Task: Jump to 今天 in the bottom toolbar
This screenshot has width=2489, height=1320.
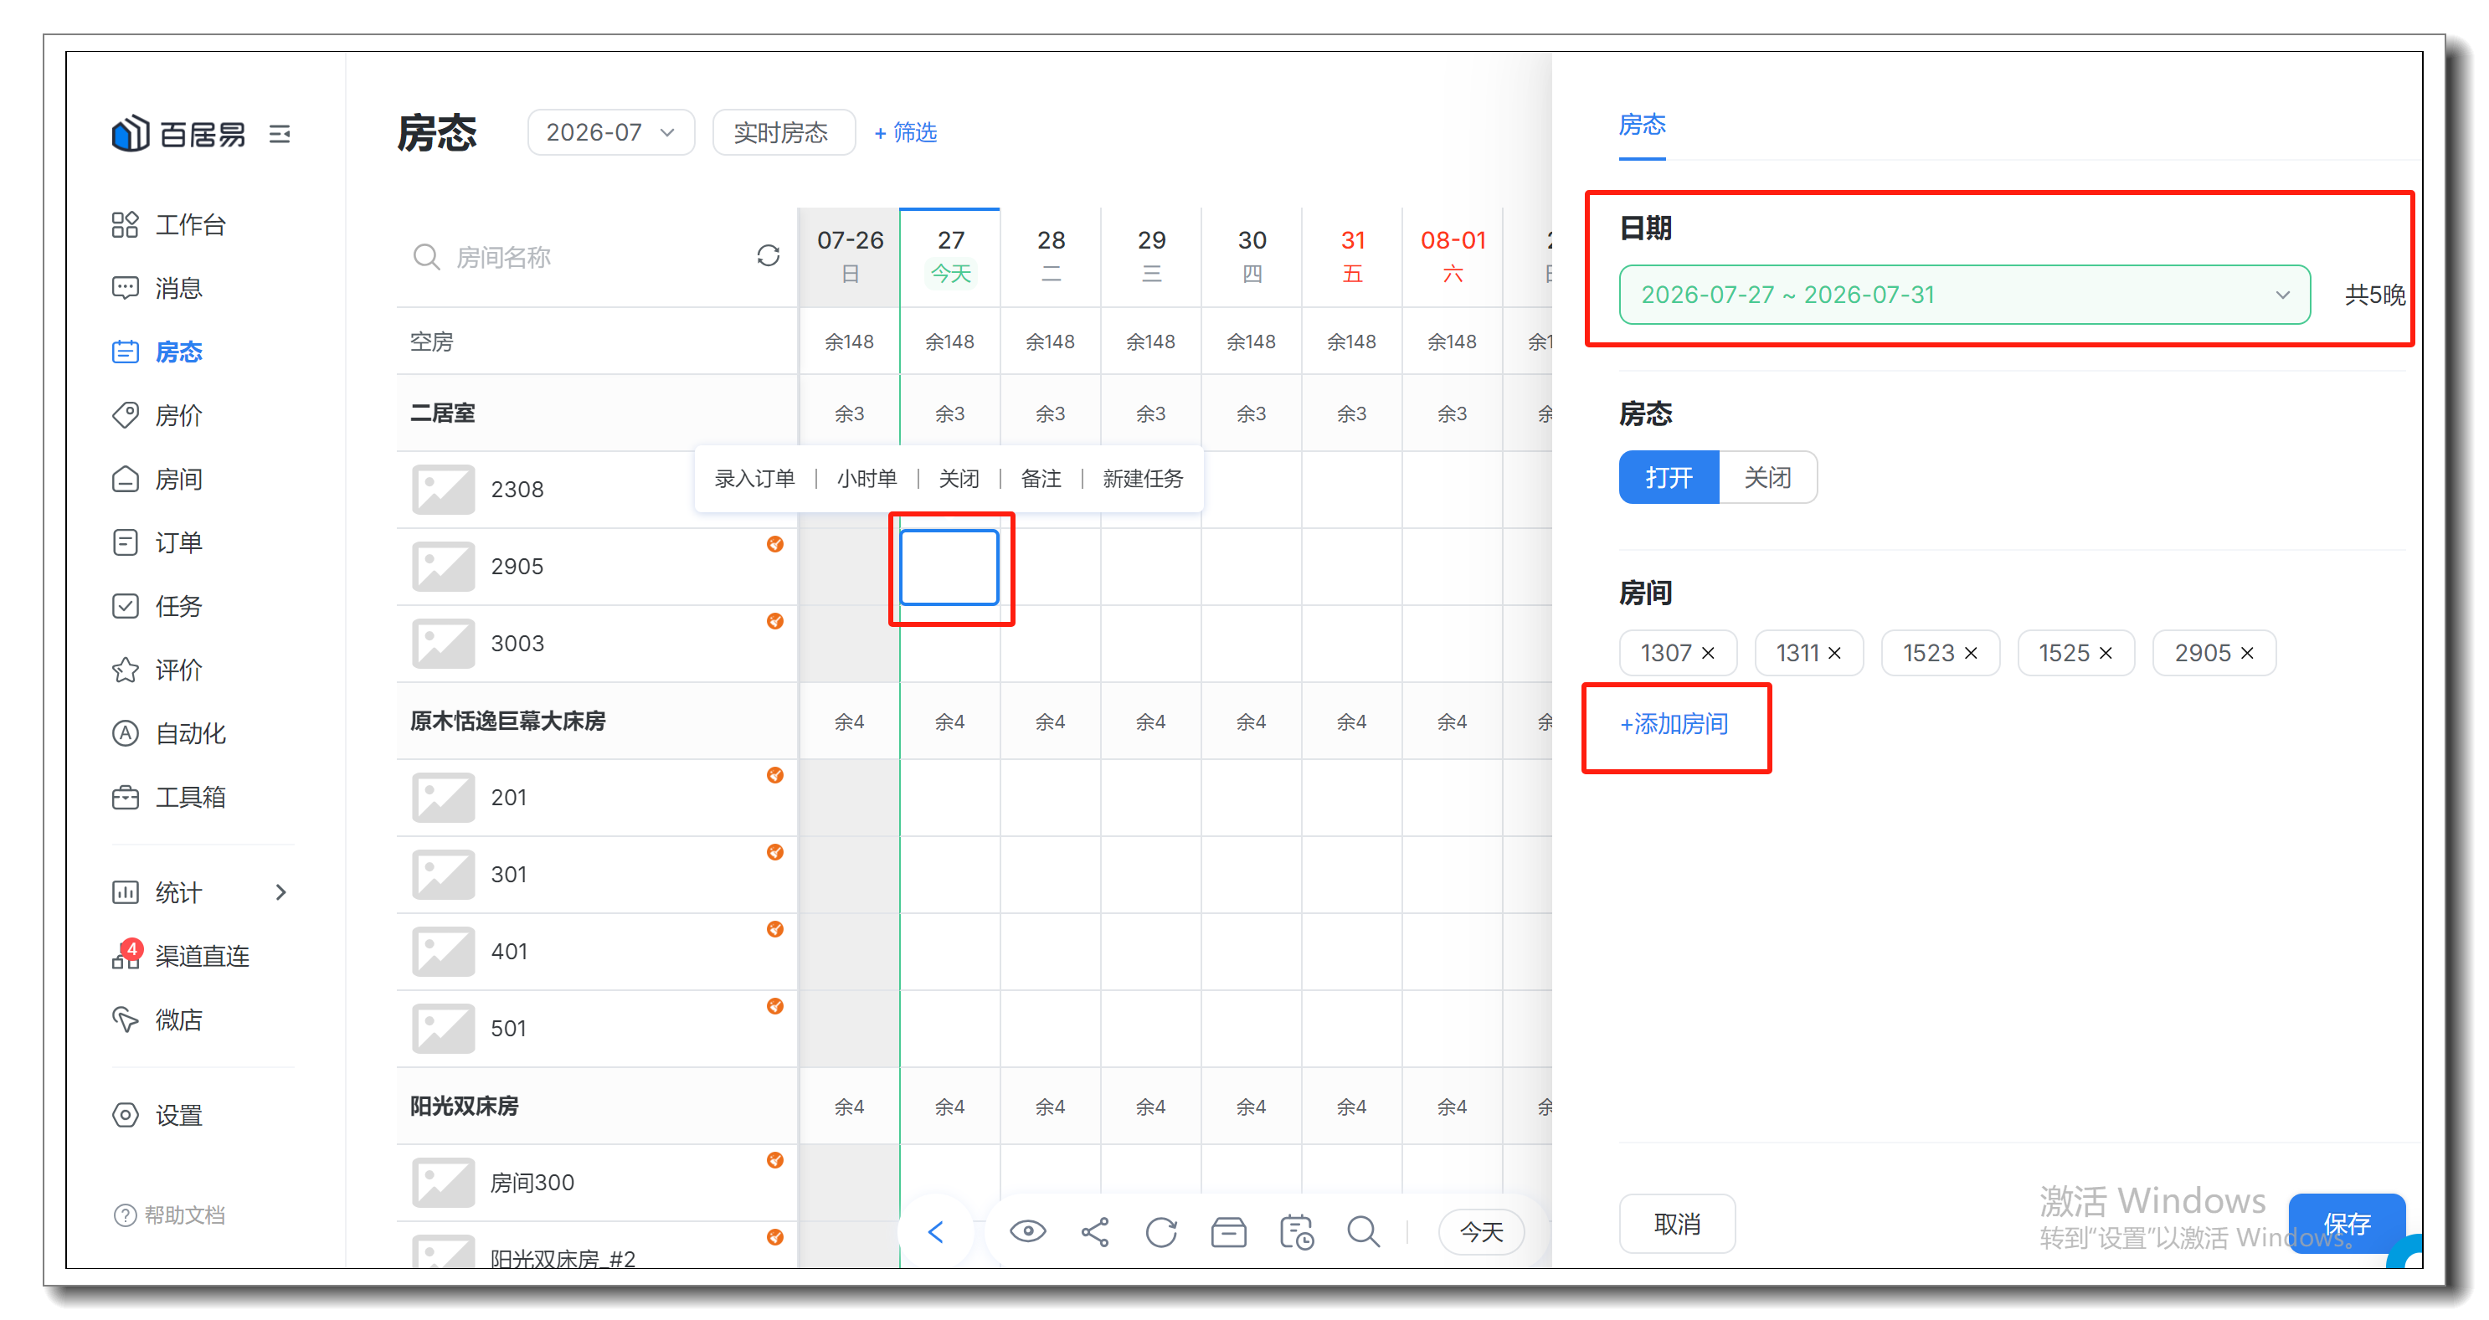Action: [1481, 1231]
